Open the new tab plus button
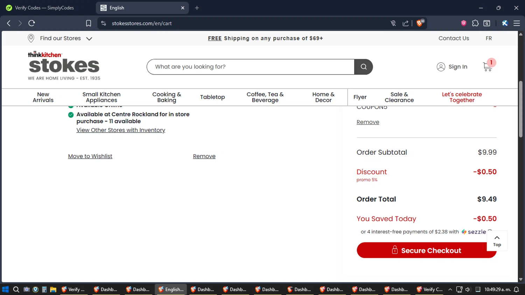This screenshot has height=295, width=525. (197, 8)
